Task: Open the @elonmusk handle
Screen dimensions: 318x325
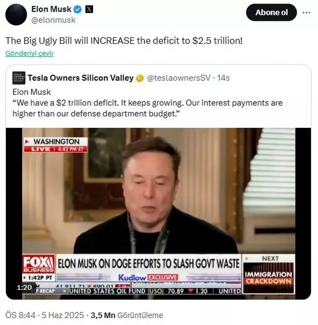Action: pos(53,20)
